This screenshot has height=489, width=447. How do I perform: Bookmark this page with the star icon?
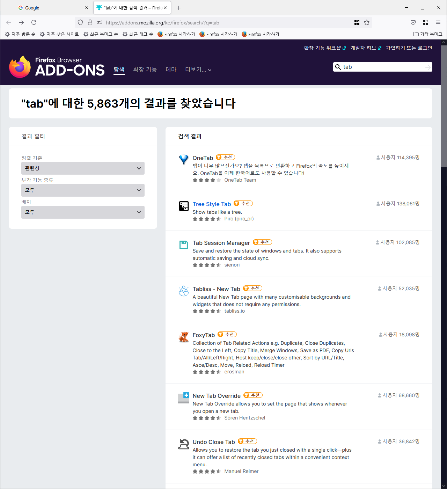[367, 22]
